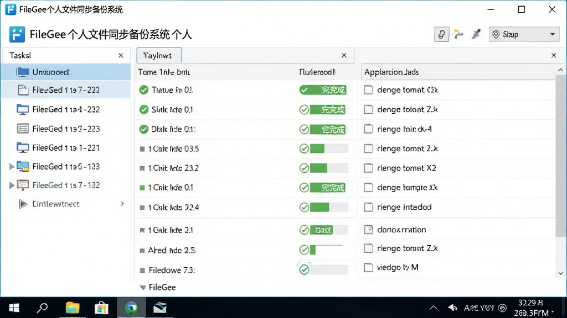Image resolution: width=567 pixels, height=318 pixels.
Task: Open the Slap dropdown
Action: (x=524, y=34)
